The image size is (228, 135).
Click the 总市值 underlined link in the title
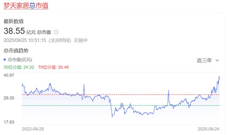click(x=39, y=6)
